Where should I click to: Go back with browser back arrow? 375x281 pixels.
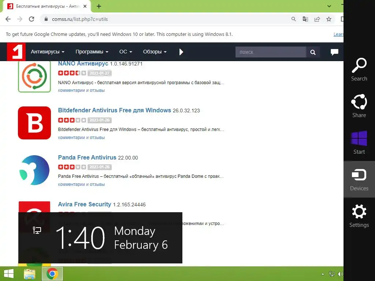(x=8, y=19)
